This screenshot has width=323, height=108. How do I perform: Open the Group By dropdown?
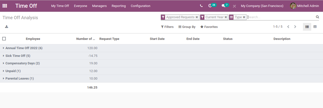tap(187, 27)
